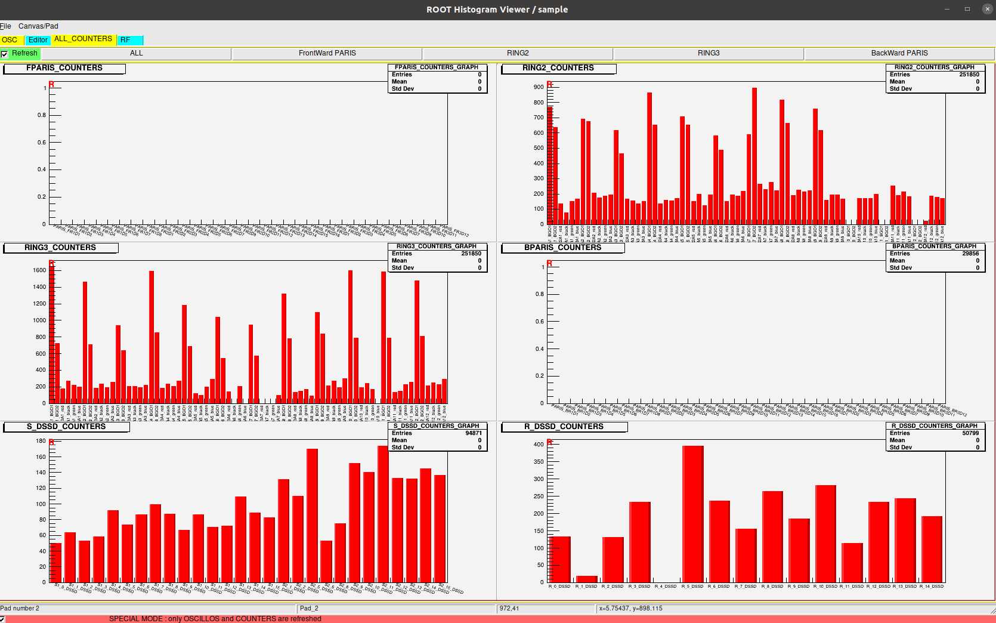996x623 pixels.
Task: Click the red R marker in S_DSSD_COUNTERS pad
Action: point(51,442)
